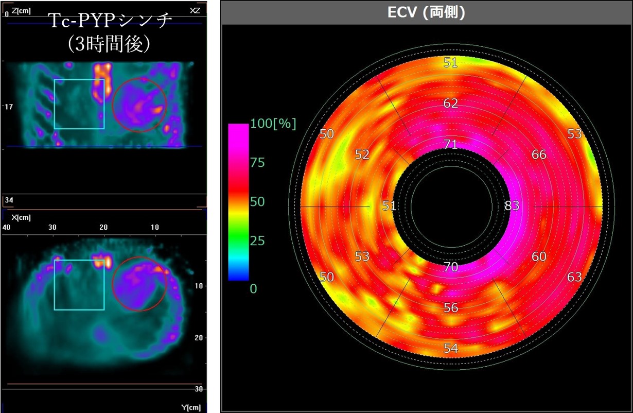Click red circle ROI in lower scan image
The image size is (633, 413).
[x=139, y=284]
